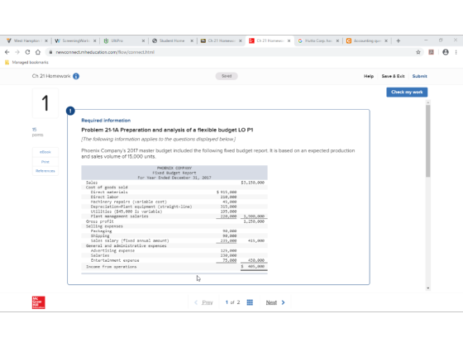Click the browser back arrow icon
This screenshot has height=347, width=463.
click(7, 52)
